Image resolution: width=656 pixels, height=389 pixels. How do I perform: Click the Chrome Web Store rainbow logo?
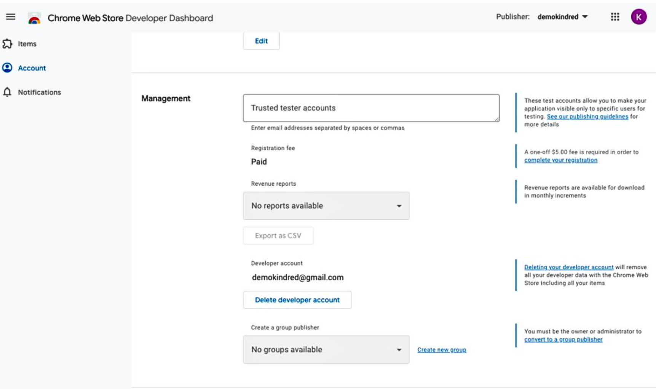pyautogui.click(x=34, y=19)
